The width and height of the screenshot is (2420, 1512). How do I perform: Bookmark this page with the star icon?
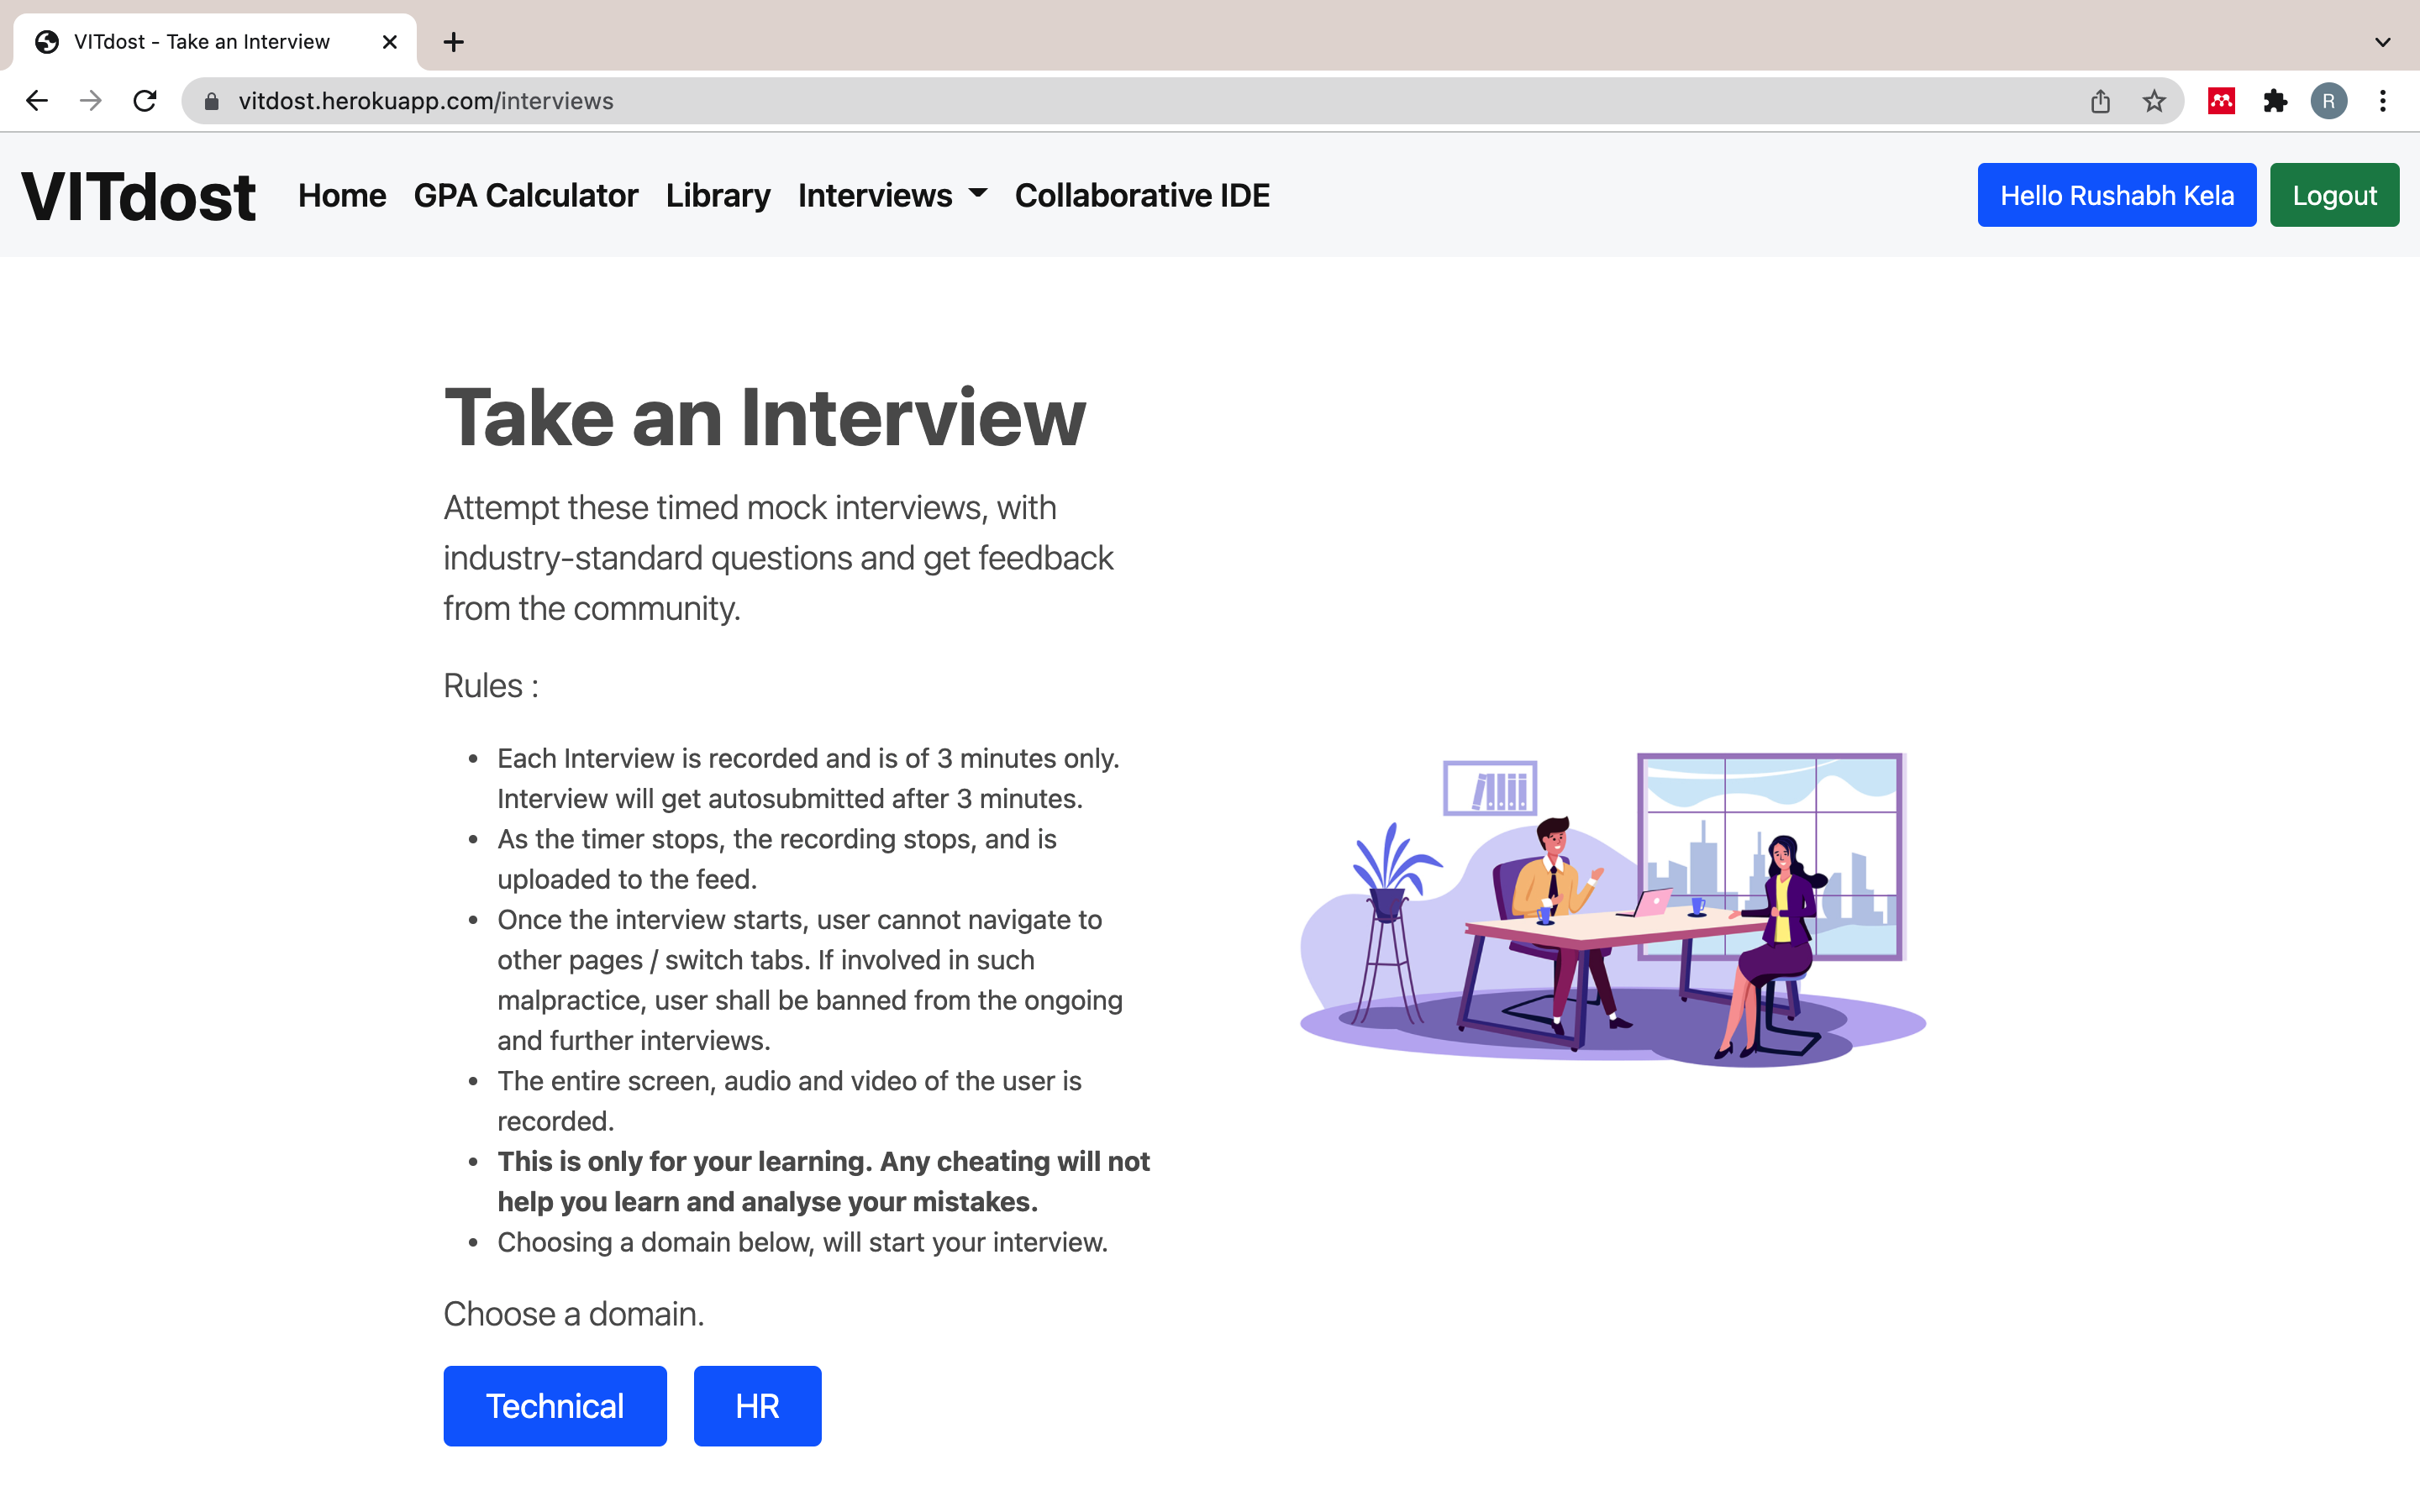click(x=2154, y=101)
